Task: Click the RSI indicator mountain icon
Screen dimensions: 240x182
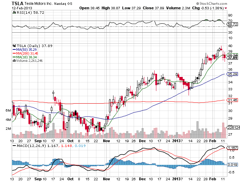Action: coord(14,13)
